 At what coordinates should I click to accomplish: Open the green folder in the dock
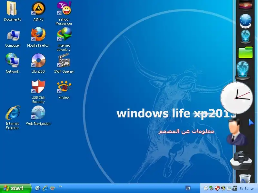(x=245, y=52)
